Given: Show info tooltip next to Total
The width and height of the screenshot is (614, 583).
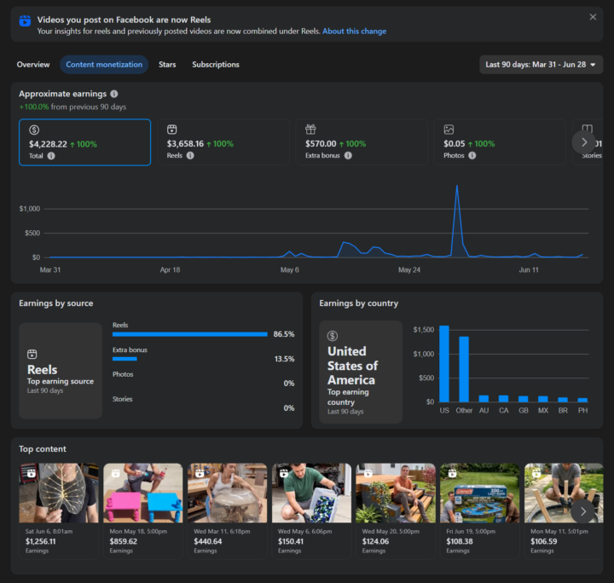Looking at the screenshot, I should pos(51,156).
